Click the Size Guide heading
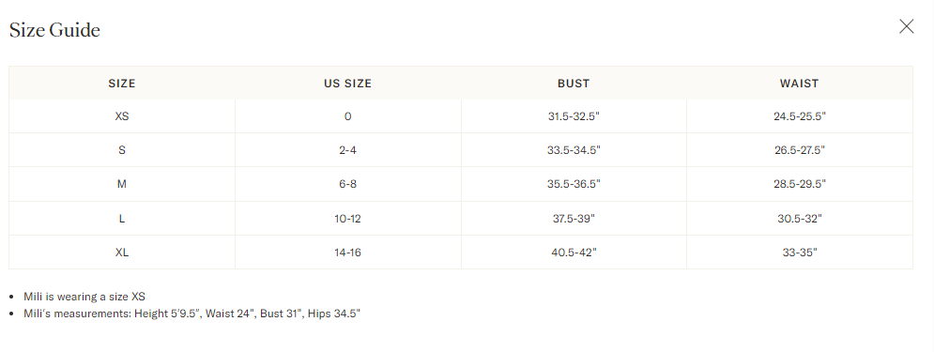Screen dimensions: 934x352 click(54, 30)
